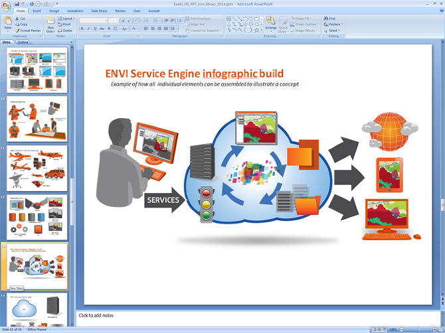
Task: Open the font size combo box
Action: (113, 21)
